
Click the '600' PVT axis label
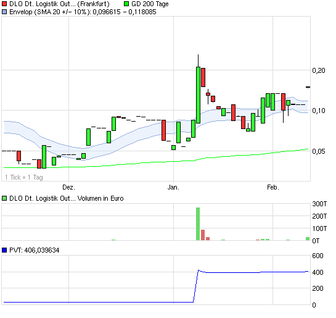[x=318, y=256]
